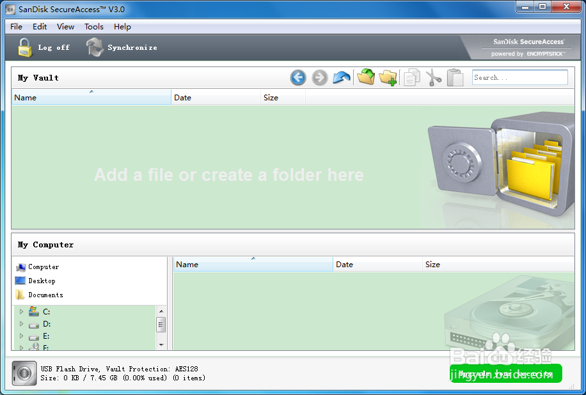
Task: Click the grey forward arrow button
Action: (319, 77)
